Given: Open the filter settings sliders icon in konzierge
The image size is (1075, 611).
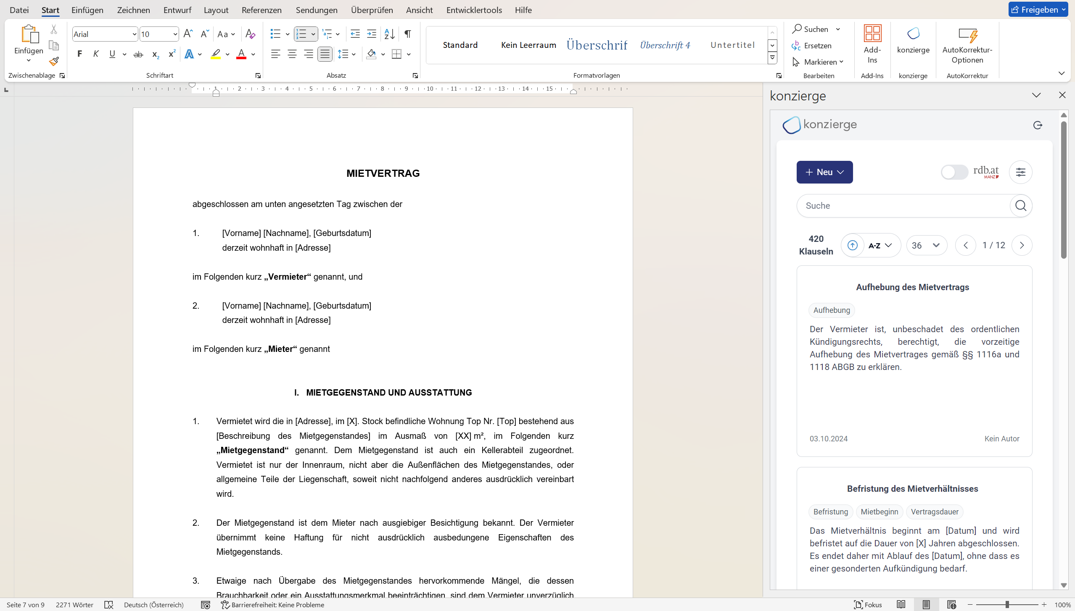Looking at the screenshot, I should tap(1021, 172).
